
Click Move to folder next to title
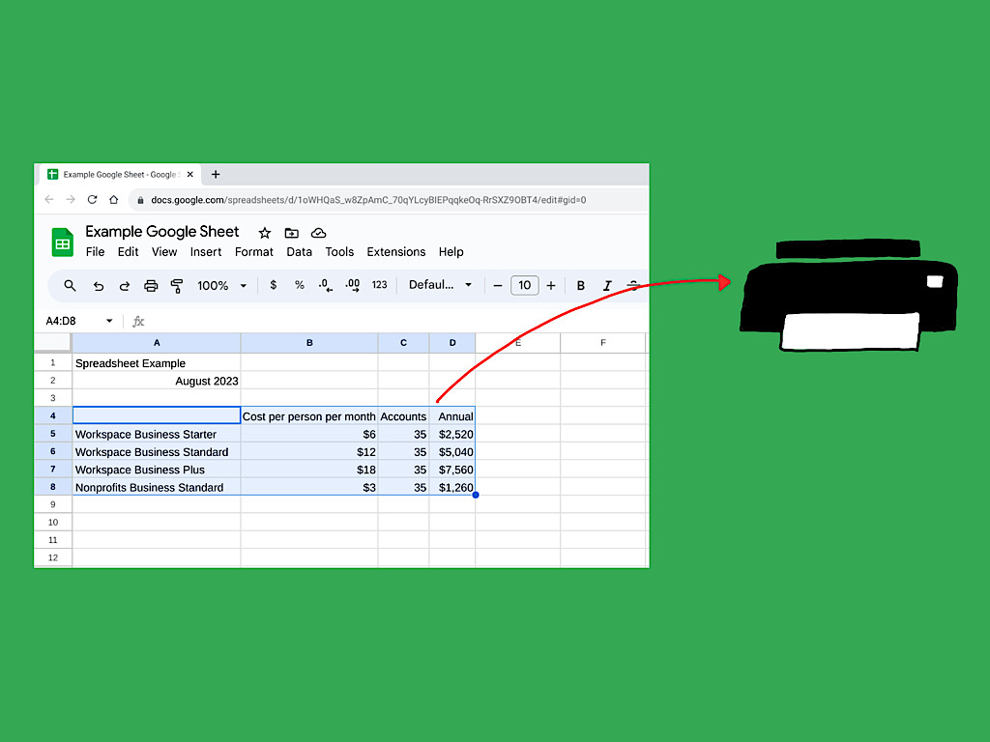point(291,233)
